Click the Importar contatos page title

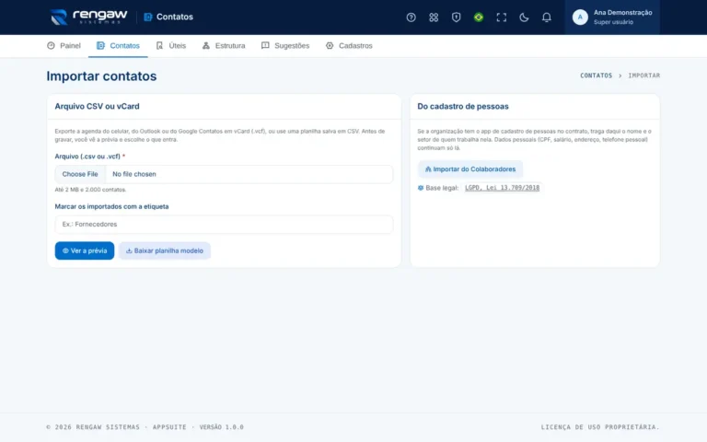point(101,76)
